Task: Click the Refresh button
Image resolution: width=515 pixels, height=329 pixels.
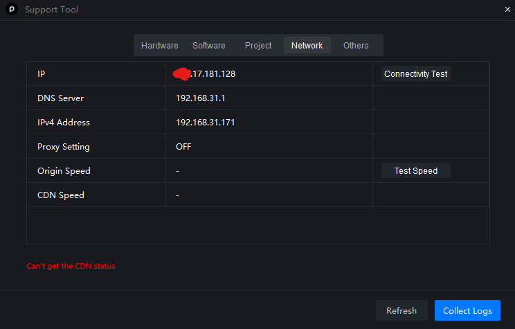Action: pos(401,311)
